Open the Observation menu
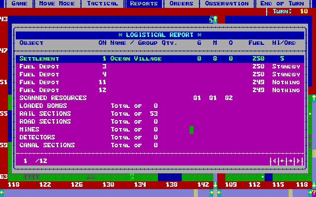The width and height of the screenshot is (316, 197). point(227,3)
